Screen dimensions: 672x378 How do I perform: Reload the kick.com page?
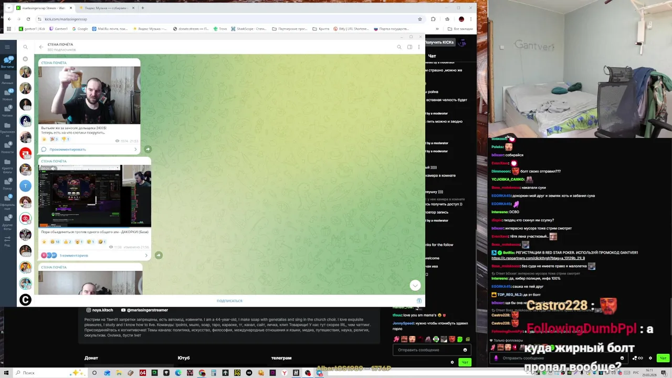[28, 19]
